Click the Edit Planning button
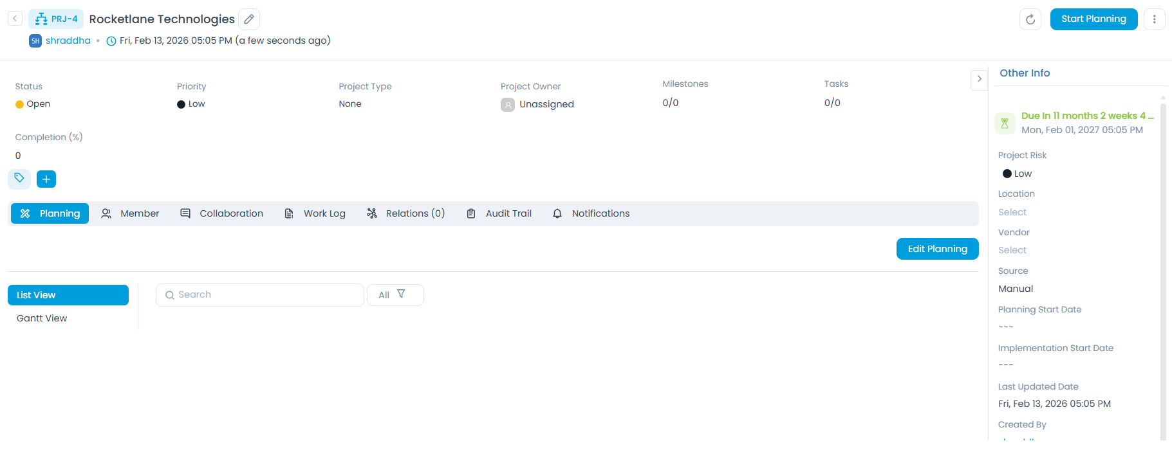 938,249
